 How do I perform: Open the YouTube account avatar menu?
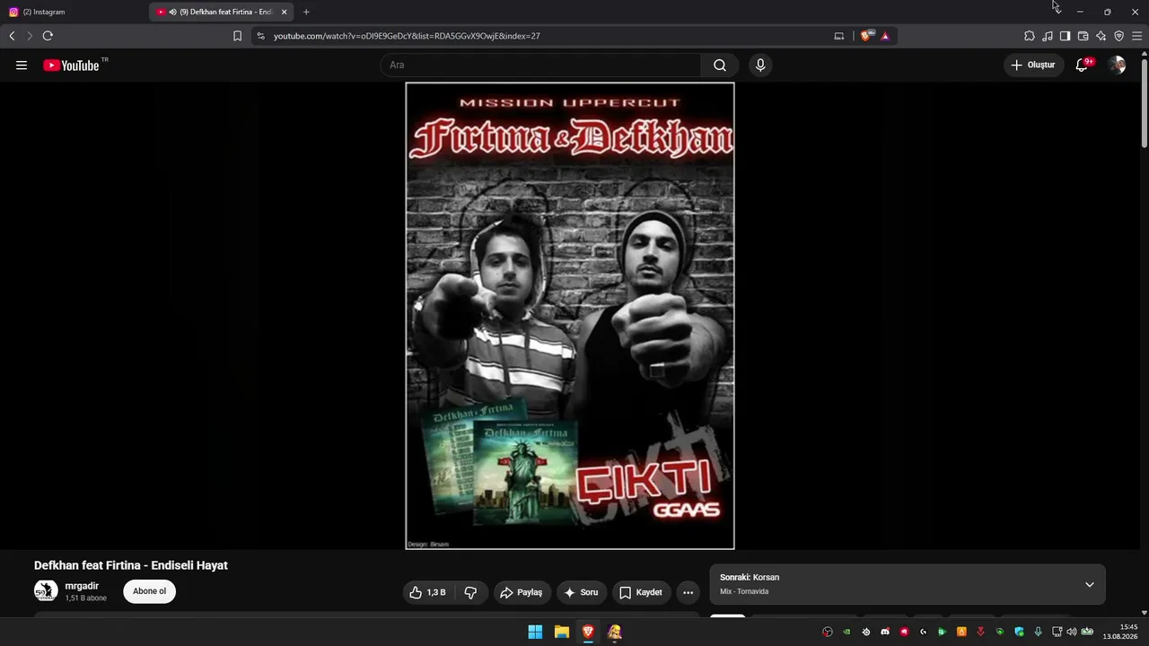point(1118,65)
